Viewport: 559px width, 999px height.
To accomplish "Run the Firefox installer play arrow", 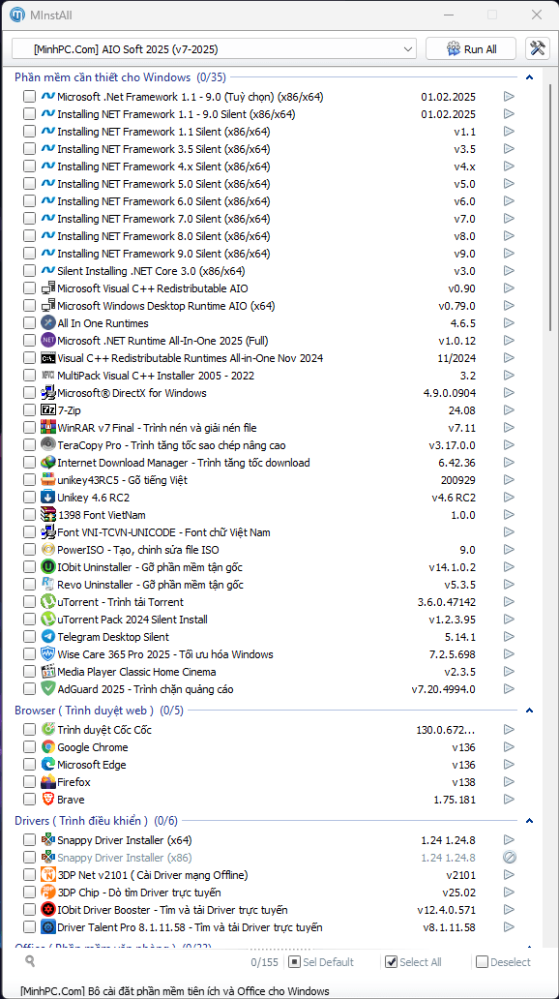I will pyautogui.click(x=509, y=782).
